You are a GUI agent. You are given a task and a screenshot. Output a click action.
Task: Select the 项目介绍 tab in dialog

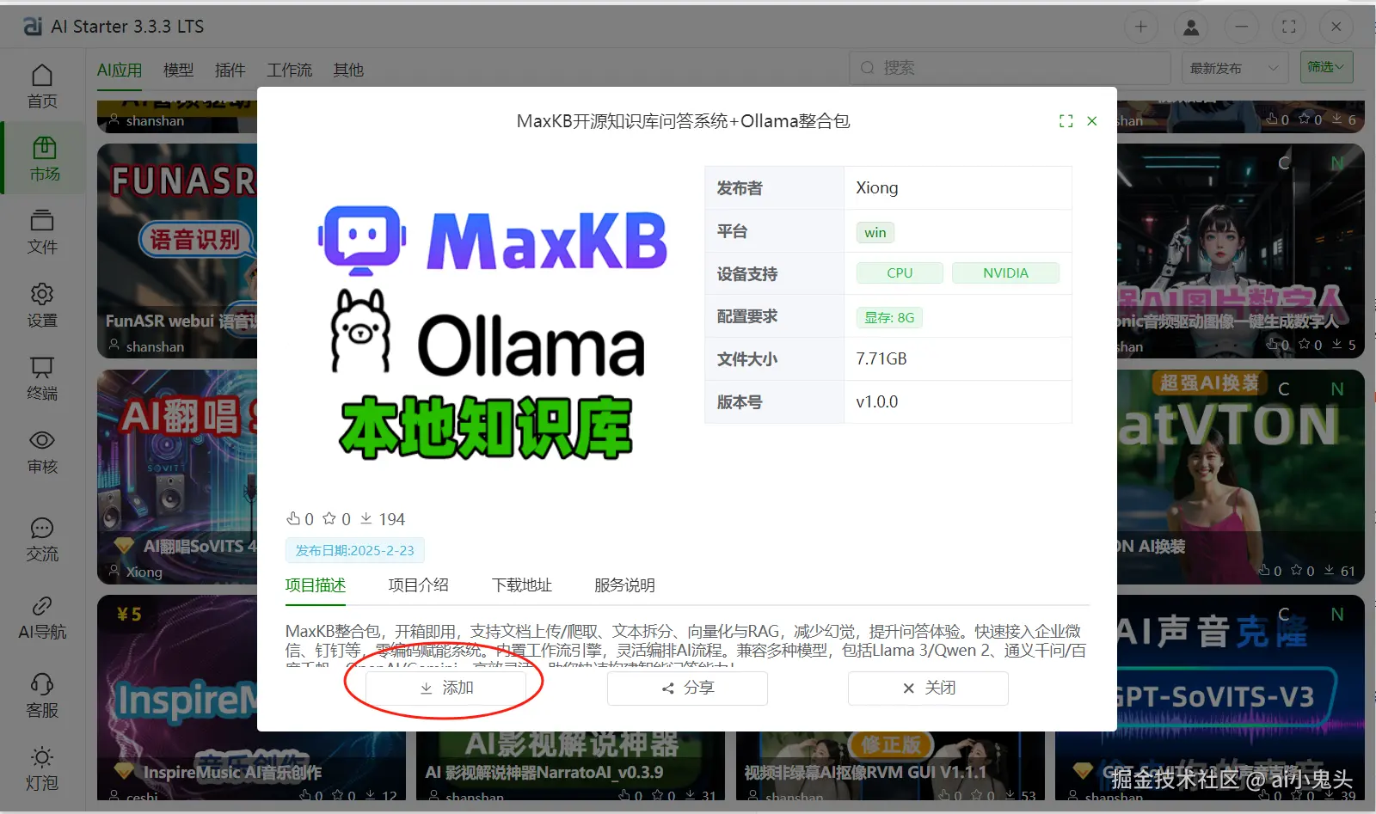tap(418, 585)
